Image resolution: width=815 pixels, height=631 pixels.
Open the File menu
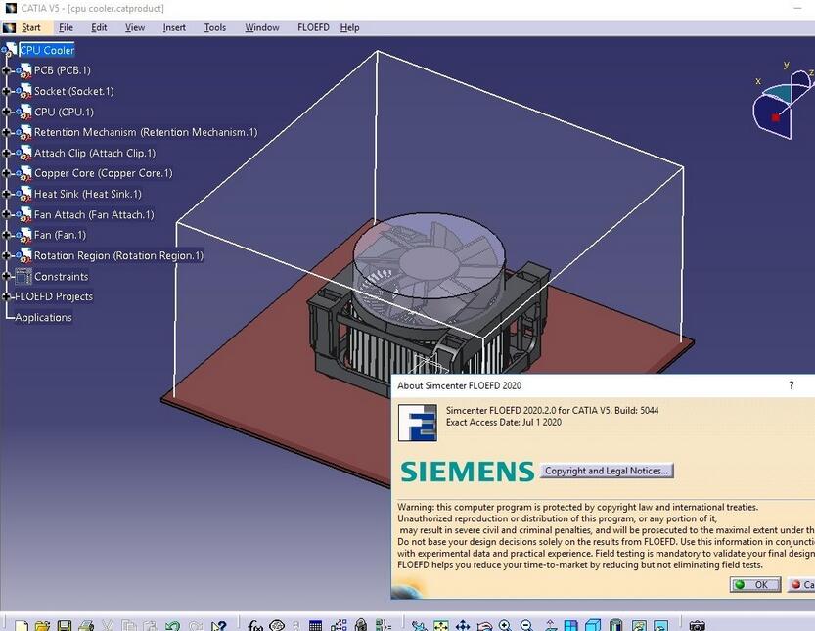point(66,27)
